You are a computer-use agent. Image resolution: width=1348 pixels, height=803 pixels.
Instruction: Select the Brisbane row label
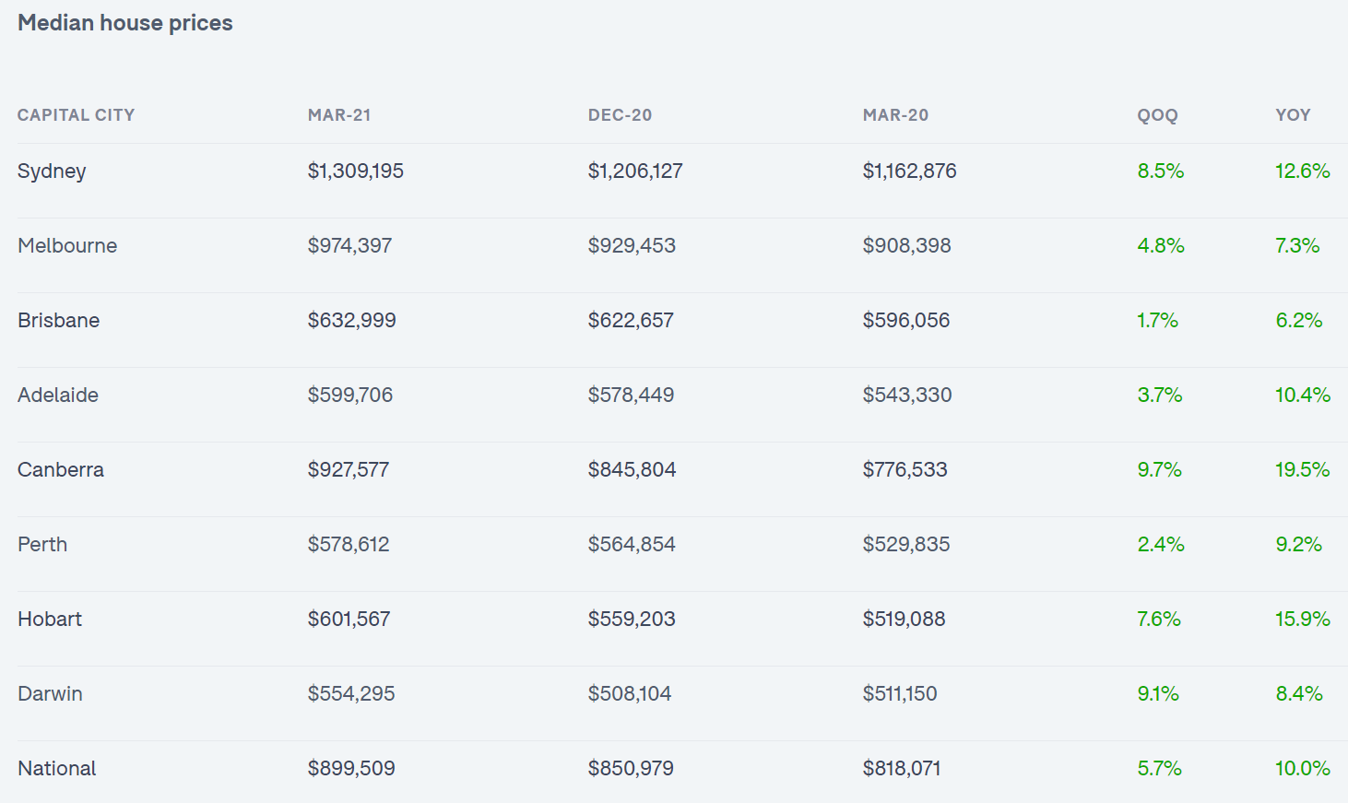coord(58,321)
